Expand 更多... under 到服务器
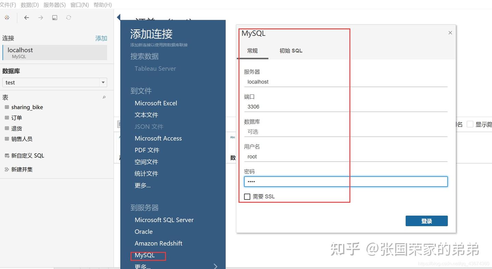The image size is (492, 269). pos(142,266)
